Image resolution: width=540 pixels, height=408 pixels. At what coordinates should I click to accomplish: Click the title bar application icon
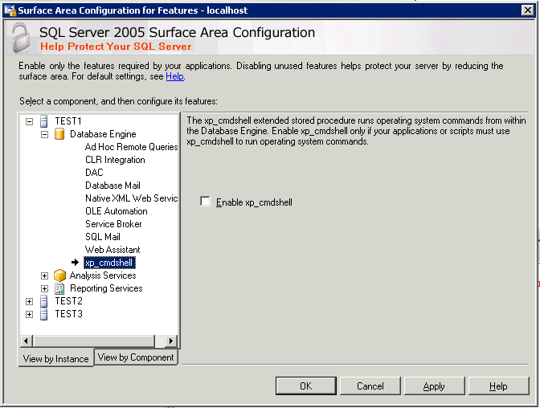[9, 9]
